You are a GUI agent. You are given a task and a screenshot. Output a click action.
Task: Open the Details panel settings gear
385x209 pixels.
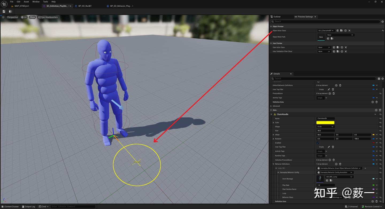(382, 78)
